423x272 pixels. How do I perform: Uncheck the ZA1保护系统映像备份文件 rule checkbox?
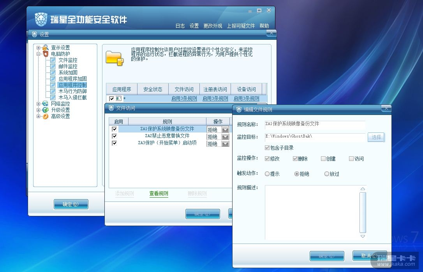pyautogui.click(x=115, y=129)
